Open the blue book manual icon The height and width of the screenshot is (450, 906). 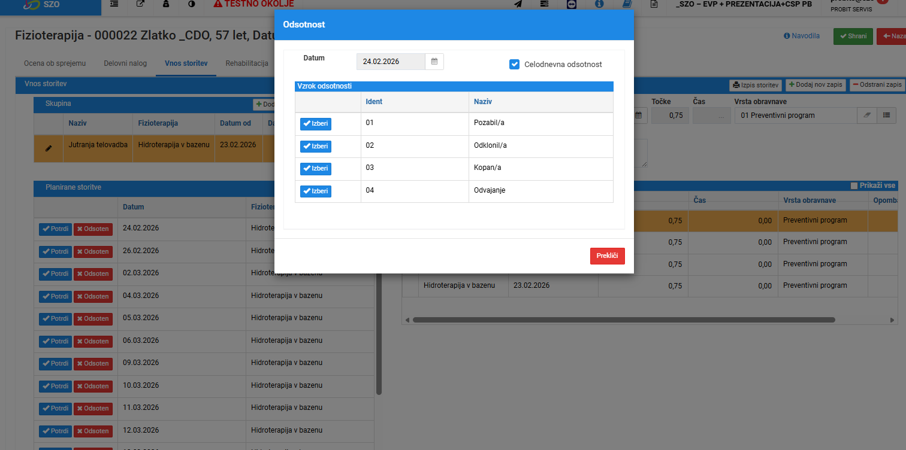(x=627, y=4)
